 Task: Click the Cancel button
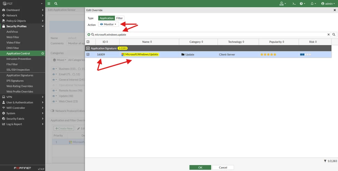coord(223,167)
